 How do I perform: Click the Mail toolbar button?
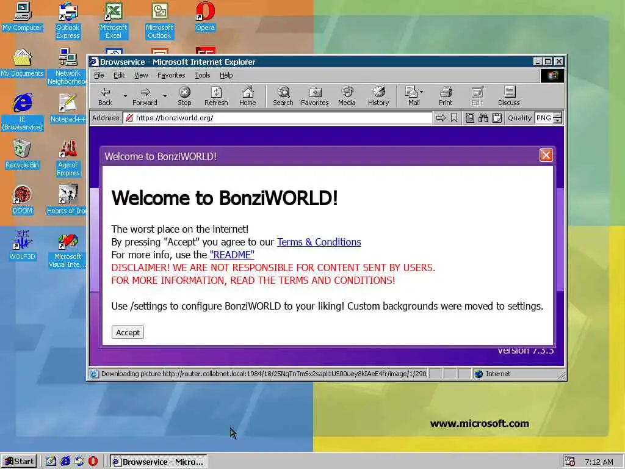pos(412,96)
